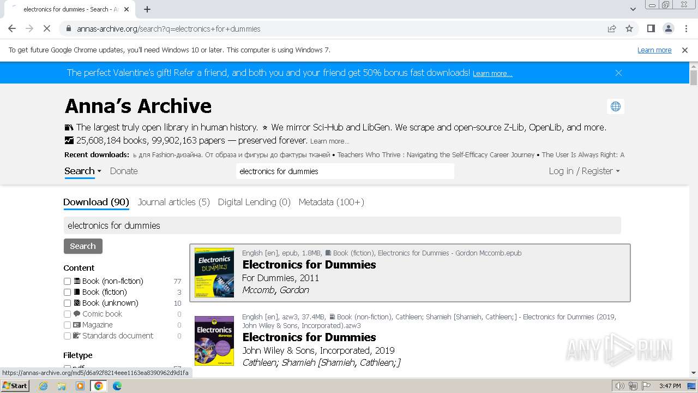This screenshot has width=698, height=393.
Task: Open media player taskbar icon
Action: click(80, 386)
